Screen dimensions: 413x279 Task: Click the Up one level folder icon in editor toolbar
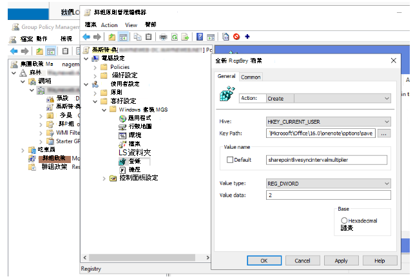[111, 37]
